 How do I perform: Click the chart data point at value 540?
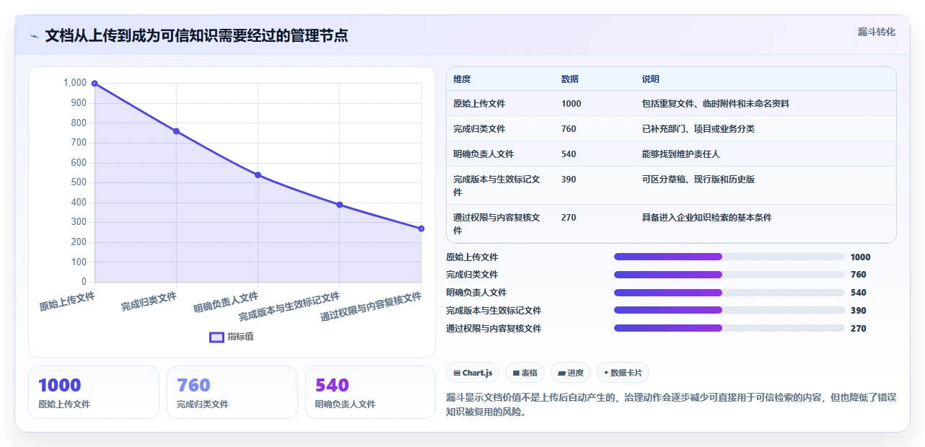pyautogui.click(x=258, y=175)
